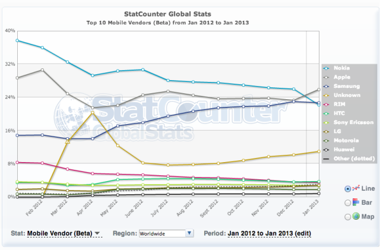Click the Sony Ericsson legend entry
380x250 pixels.
[x=353, y=122]
